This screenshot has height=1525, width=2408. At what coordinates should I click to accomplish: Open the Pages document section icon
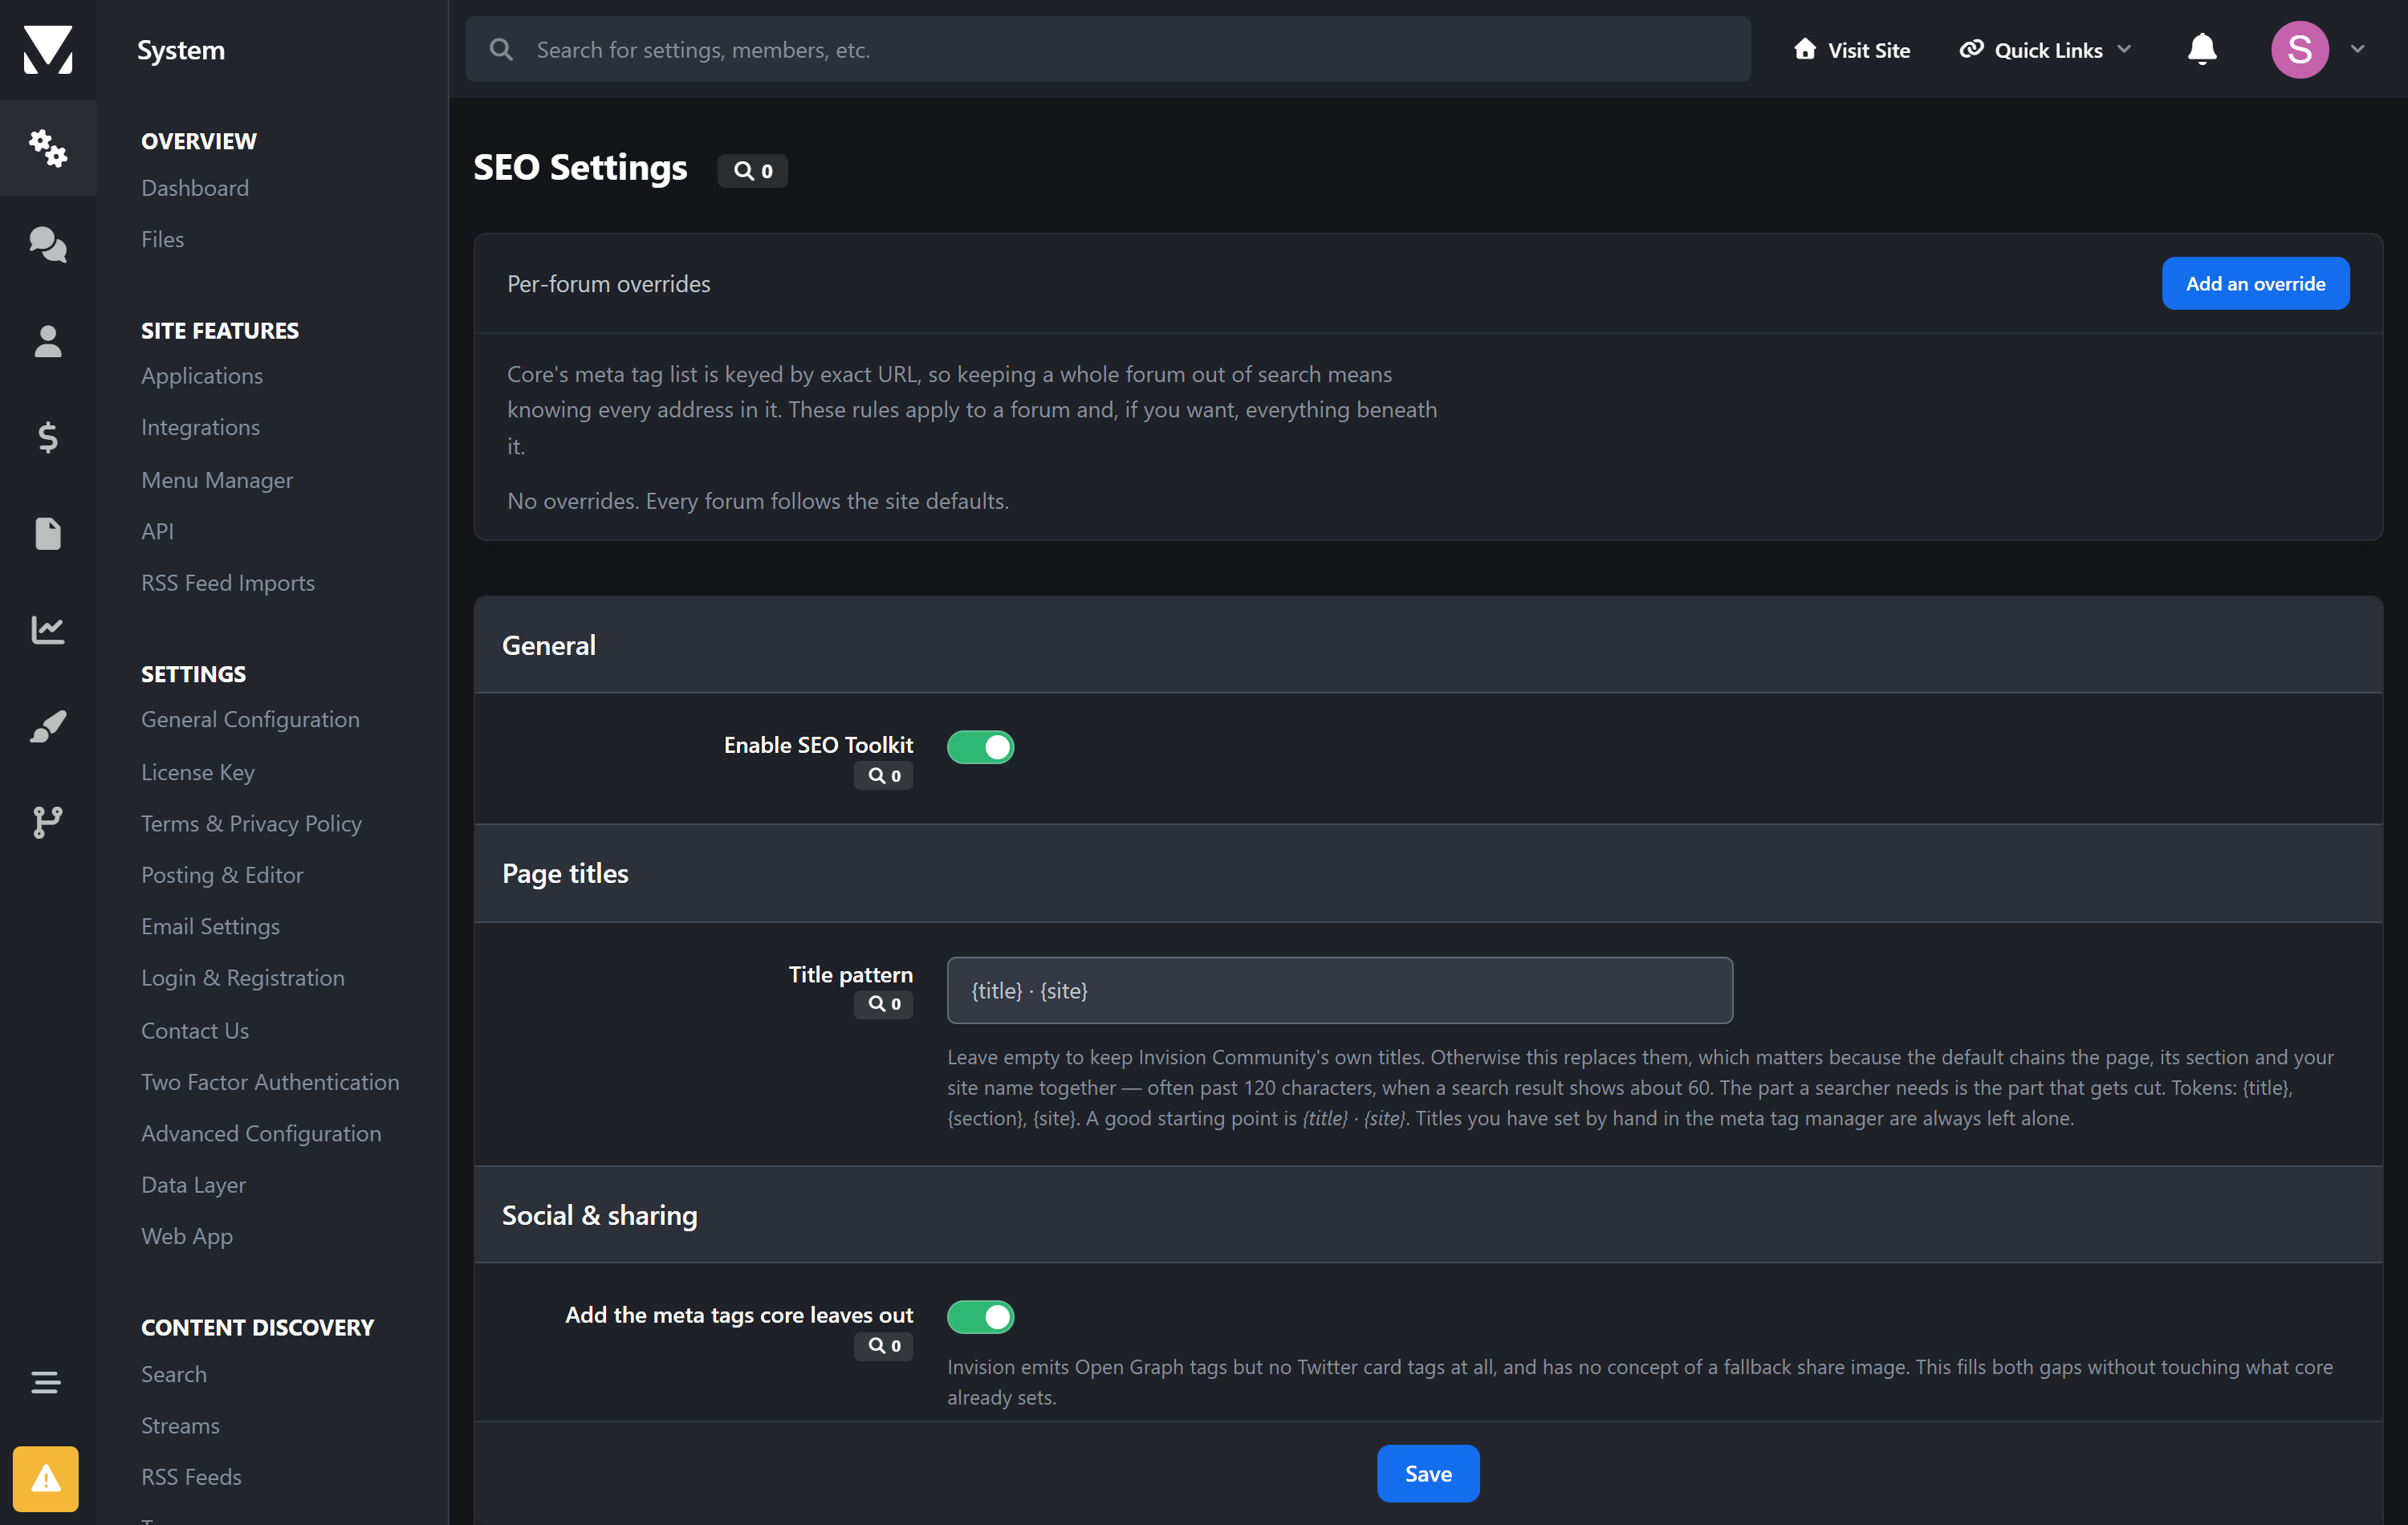click(x=48, y=533)
